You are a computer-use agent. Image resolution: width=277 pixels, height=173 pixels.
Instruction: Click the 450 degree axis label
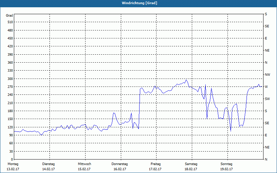coord(10,38)
